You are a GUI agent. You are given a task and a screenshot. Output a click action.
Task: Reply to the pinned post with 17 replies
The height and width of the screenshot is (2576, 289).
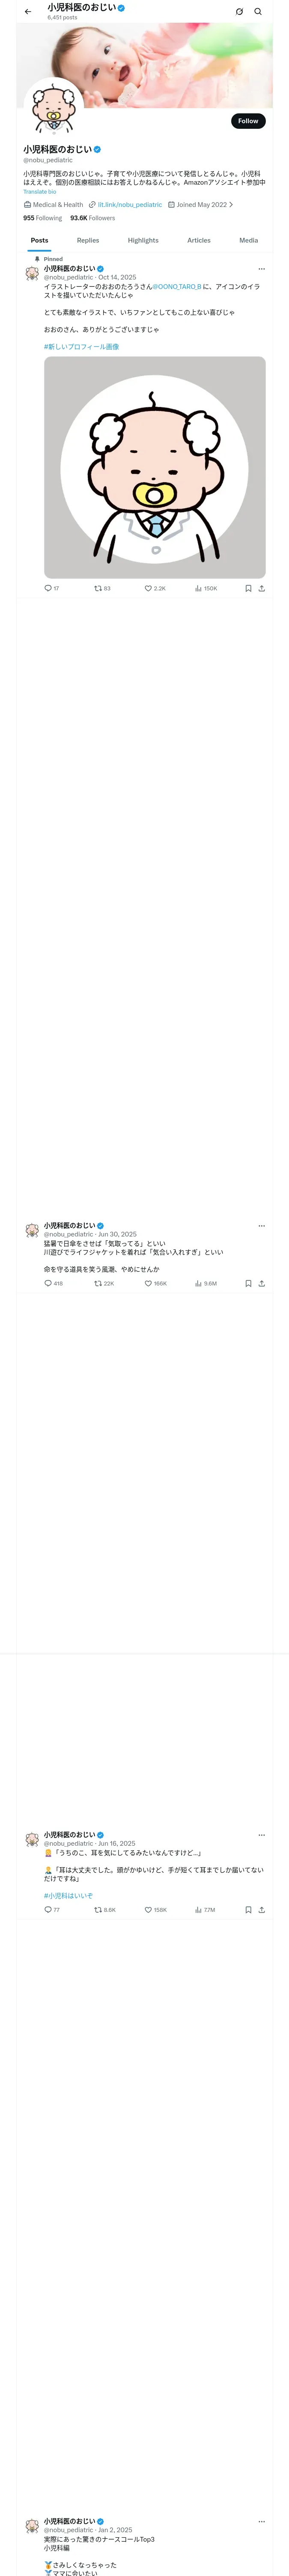coord(52,588)
